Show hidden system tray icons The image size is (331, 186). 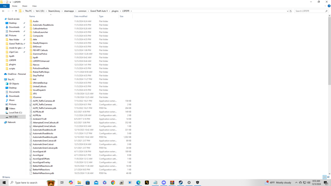click(296, 183)
